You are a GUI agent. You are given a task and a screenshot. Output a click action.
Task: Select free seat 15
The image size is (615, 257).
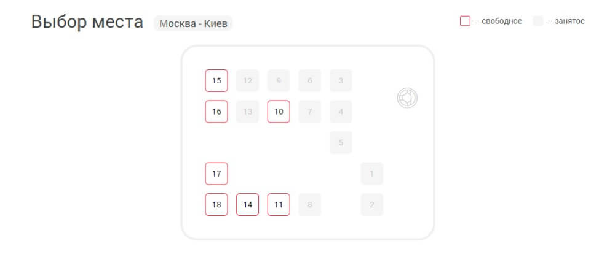(216, 80)
